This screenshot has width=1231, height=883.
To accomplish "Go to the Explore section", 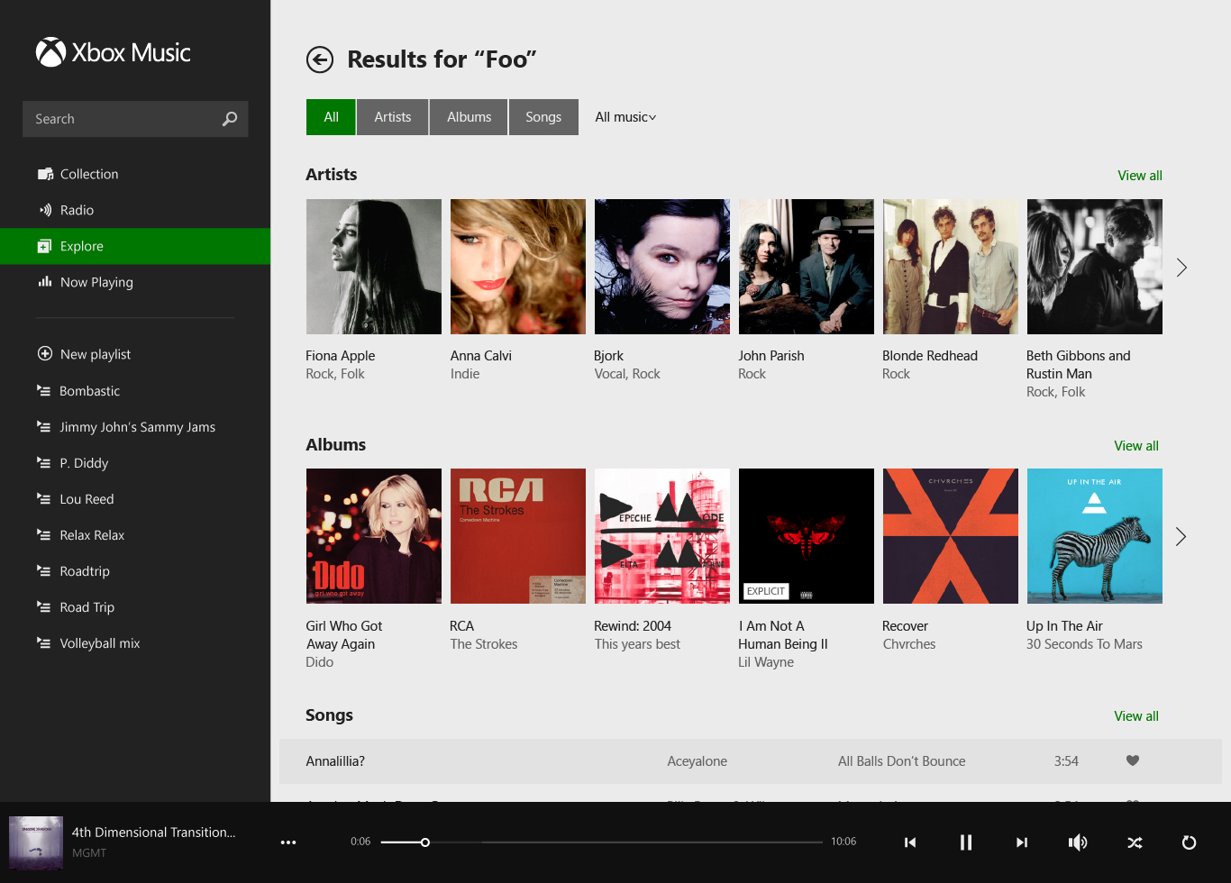I will 135,246.
